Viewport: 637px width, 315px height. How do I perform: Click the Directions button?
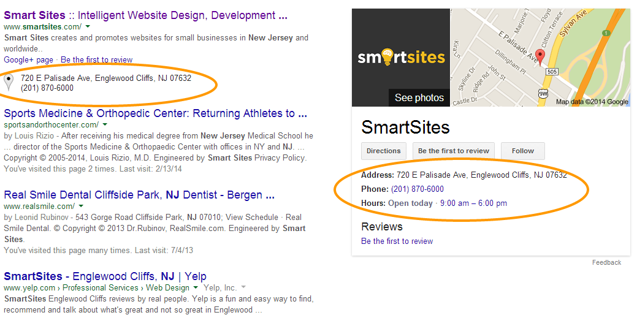coord(384,151)
